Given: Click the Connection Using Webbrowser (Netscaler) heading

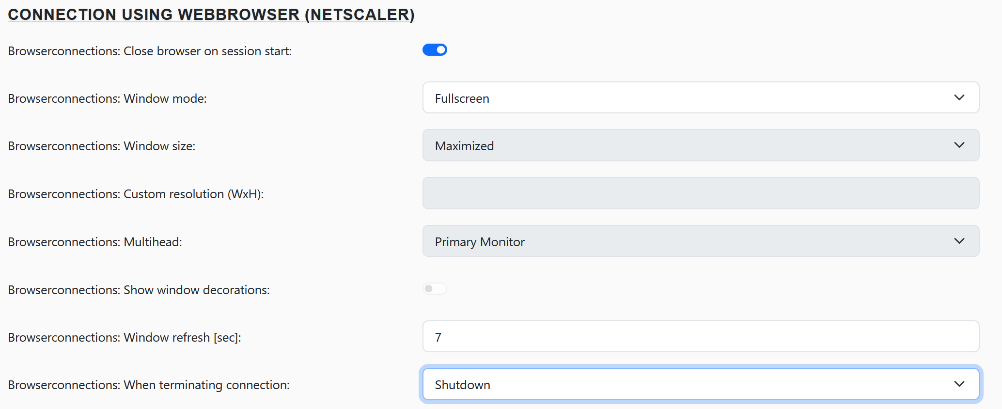Looking at the screenshot, I should [x=211, y=15].
